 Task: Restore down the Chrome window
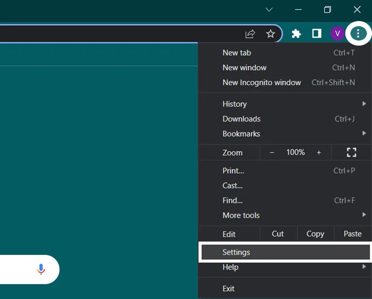pyautogui.click(x=327, y=10)
